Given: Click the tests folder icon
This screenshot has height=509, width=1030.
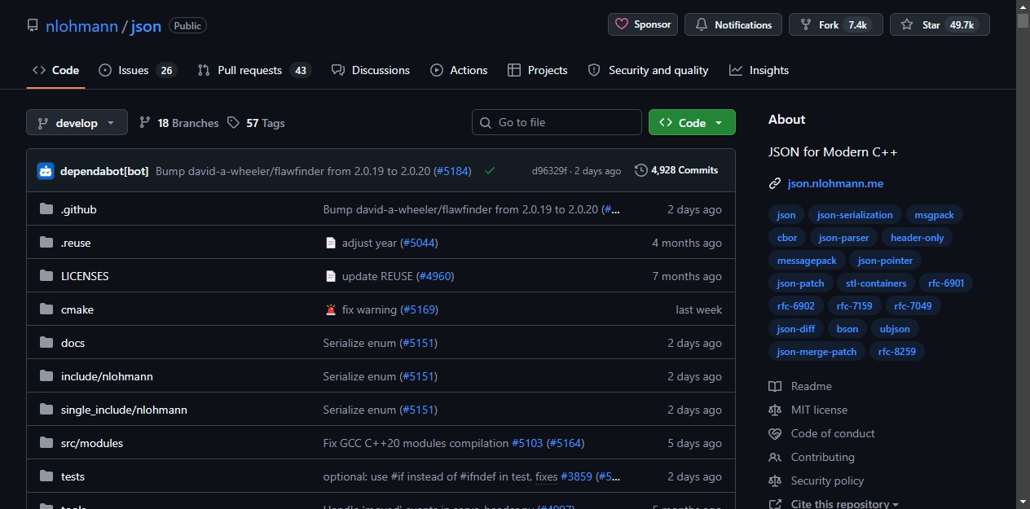Looking at the screenshot, I should coord(46,476).
